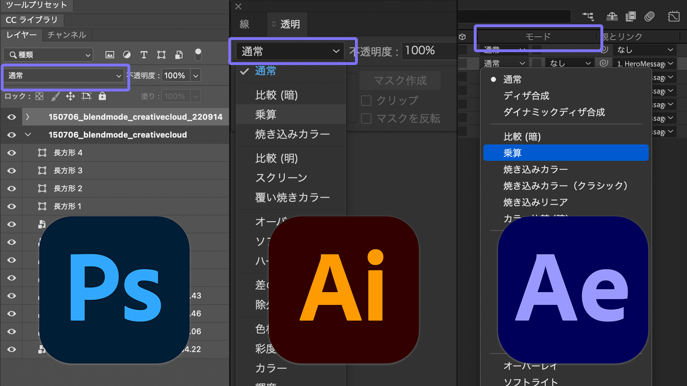The height and width of the screenshot is (386, 687).
Task: Toggle visibility of 長方形 2 layer
Action: (x=11, y=188)
